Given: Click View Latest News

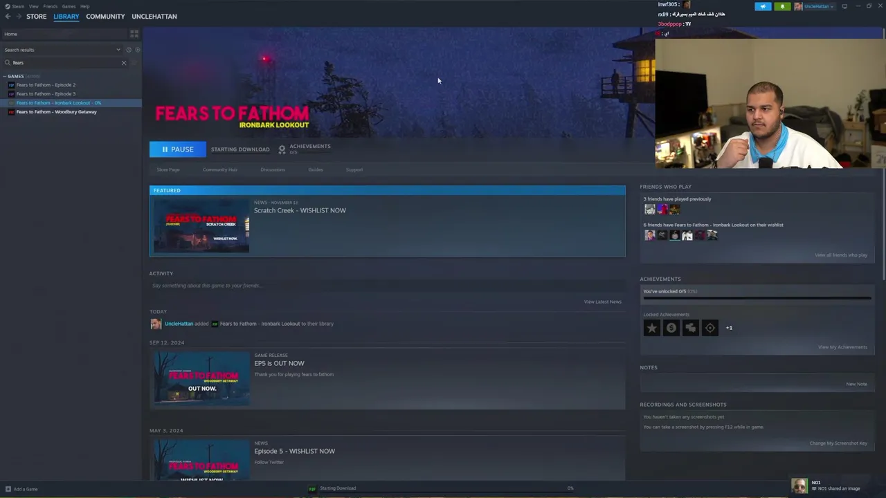Looking at the screenshot, I should (603, 302).
